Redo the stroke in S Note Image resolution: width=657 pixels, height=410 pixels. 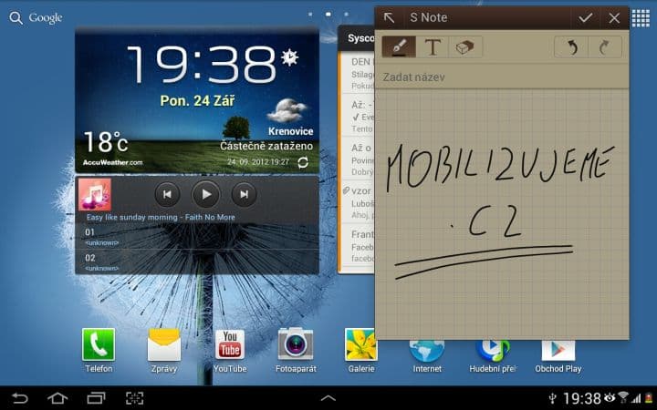click(604, 47)
